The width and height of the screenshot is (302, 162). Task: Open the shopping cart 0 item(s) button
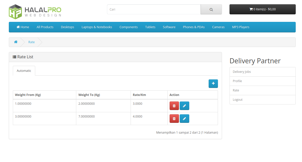click(x=262, y=9)
